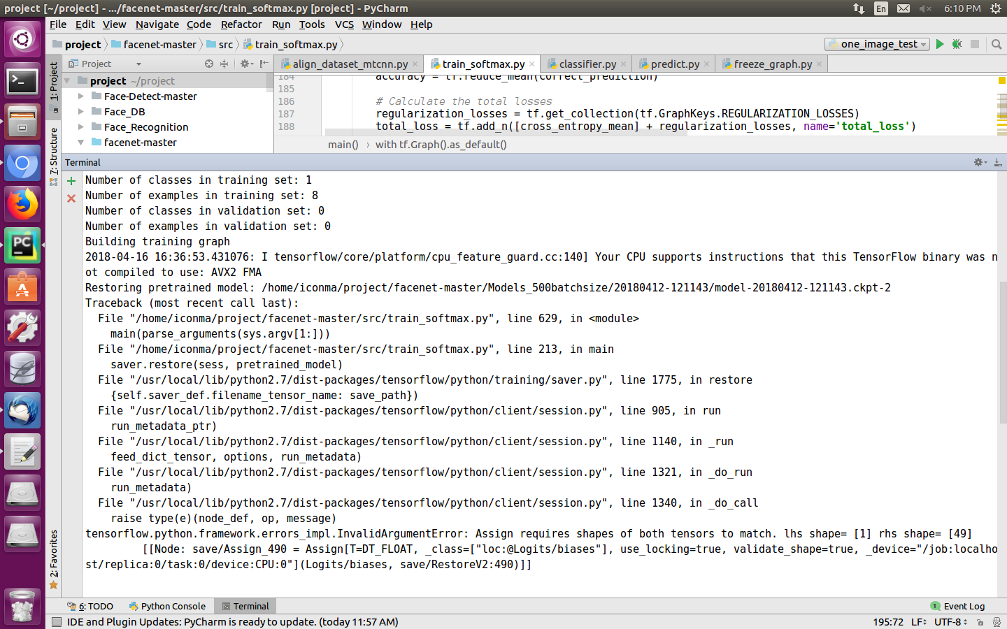Screen dimensions: 1007x629
Task: Expand the Face_Recognition folder
Action: [81, 127]
